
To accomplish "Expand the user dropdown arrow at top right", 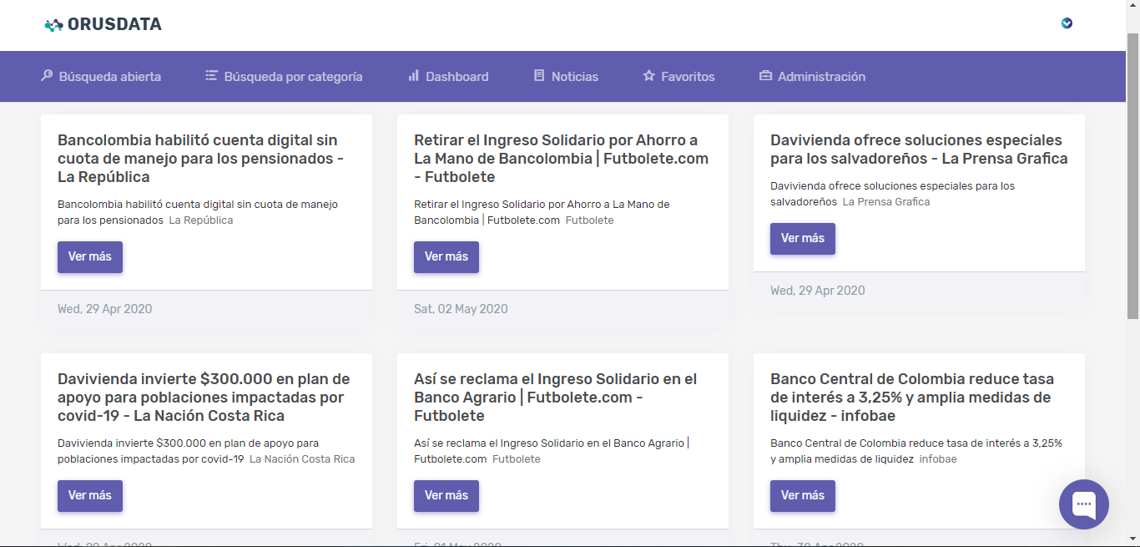I will click(x=1067, y=23).
